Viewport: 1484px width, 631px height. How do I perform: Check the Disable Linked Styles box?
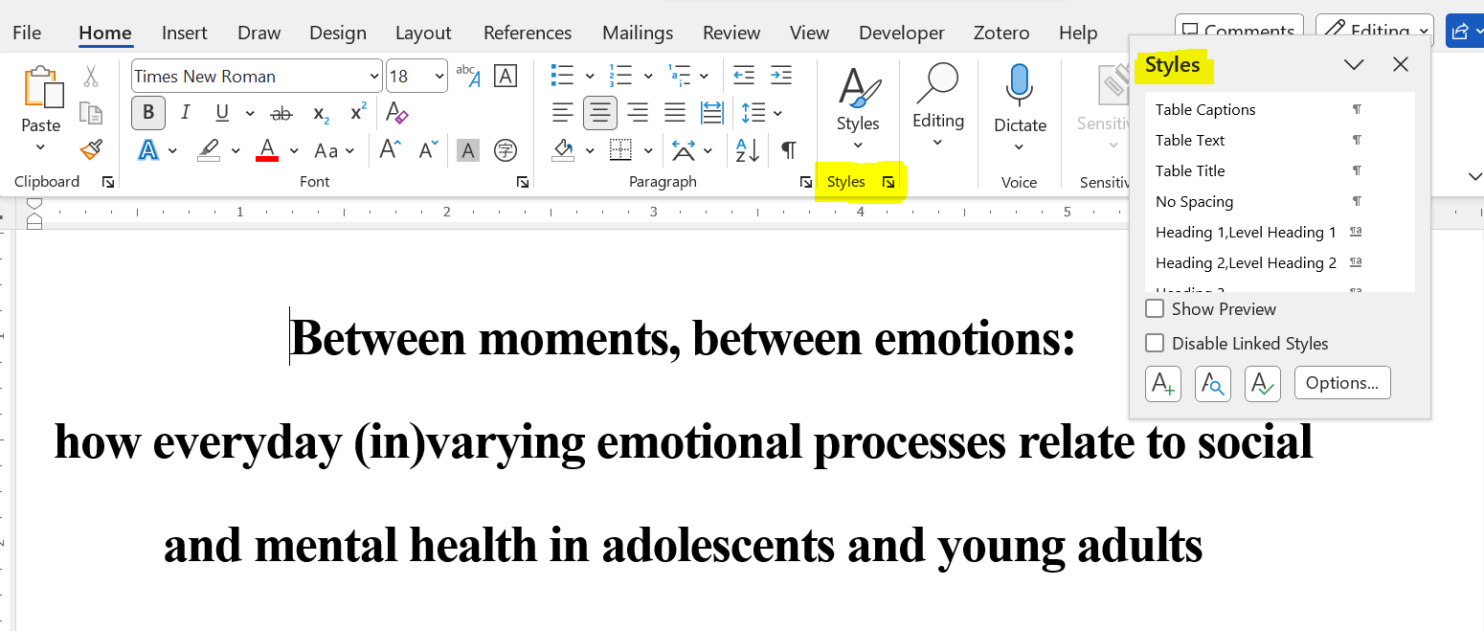coord(1156,344)
